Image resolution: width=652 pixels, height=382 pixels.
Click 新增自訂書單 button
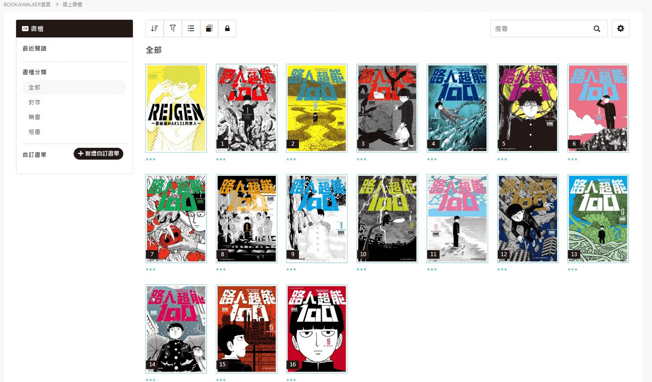click(98, 154)
